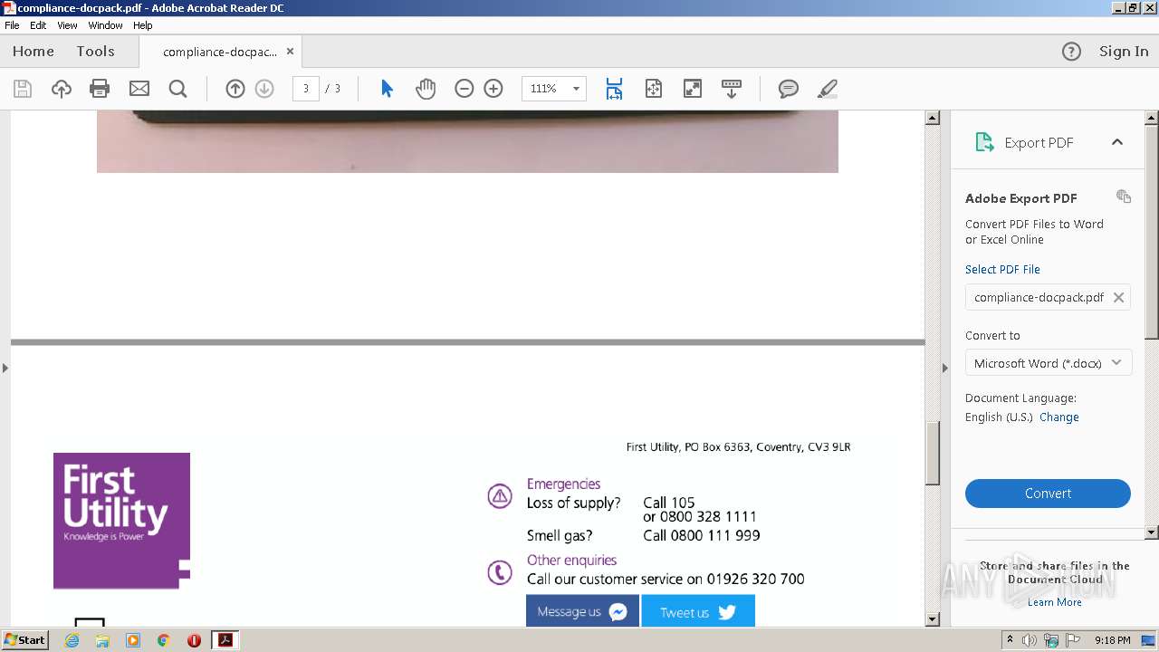Open the Edit menu

(x=38, y=25)
